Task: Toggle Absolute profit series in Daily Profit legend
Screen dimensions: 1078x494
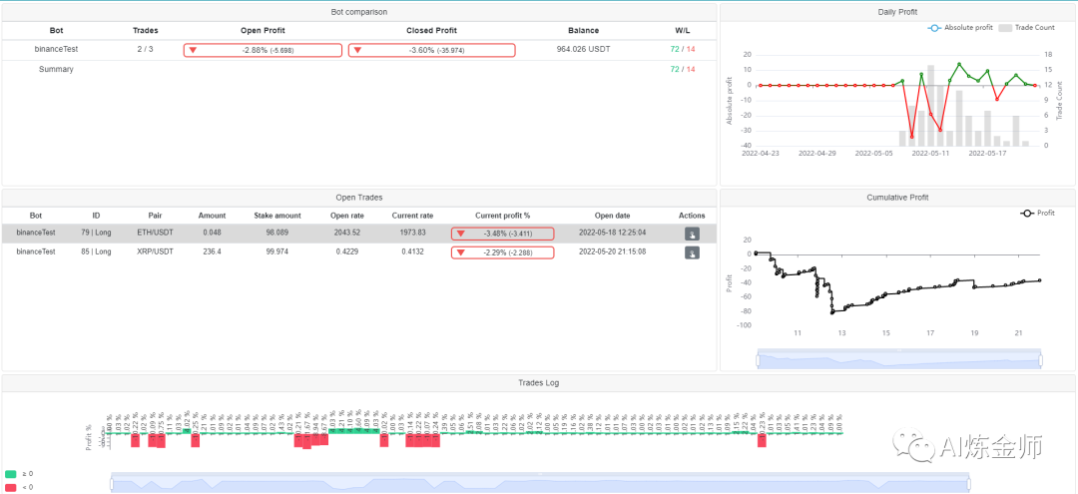Action: pyautogui.click(x=960, y=28)
